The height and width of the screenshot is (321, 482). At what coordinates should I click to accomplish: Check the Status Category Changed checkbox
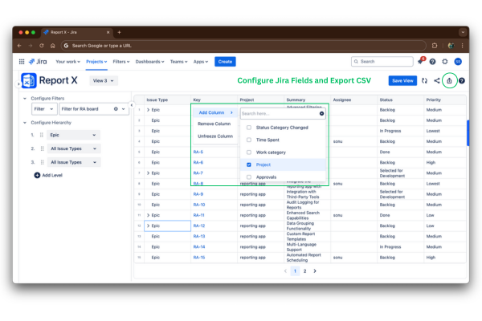click(249, 128)
